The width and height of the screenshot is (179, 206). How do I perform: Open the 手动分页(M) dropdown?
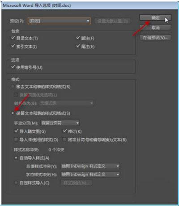60,123
